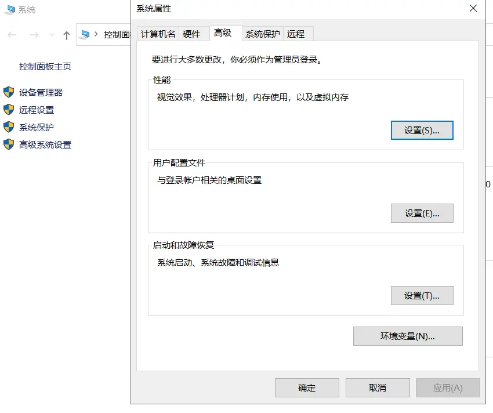Go up one level with the up arrow

(x=67, y=35)
